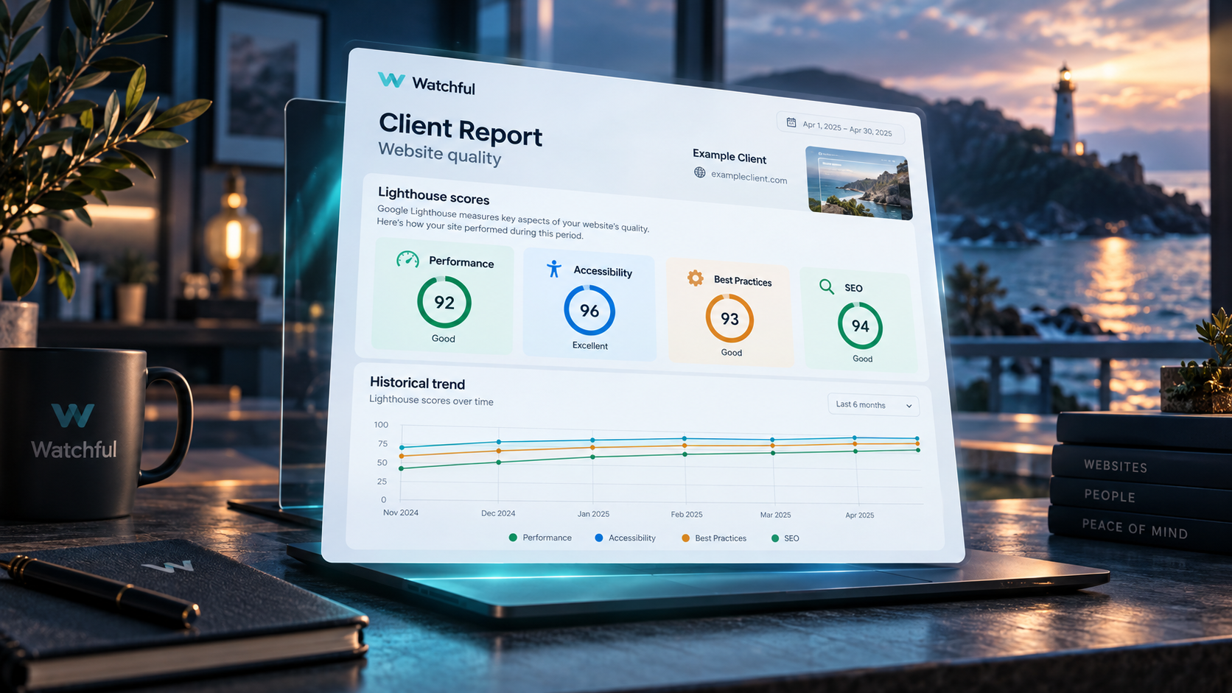Toggle the Accessibility legend item
This screenshot has height=693, width=1232.
click(625, 538)
